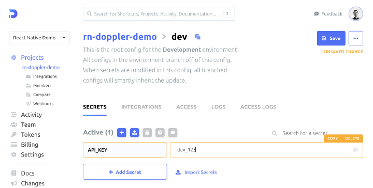Click the Feedback link

coord(328,14)
